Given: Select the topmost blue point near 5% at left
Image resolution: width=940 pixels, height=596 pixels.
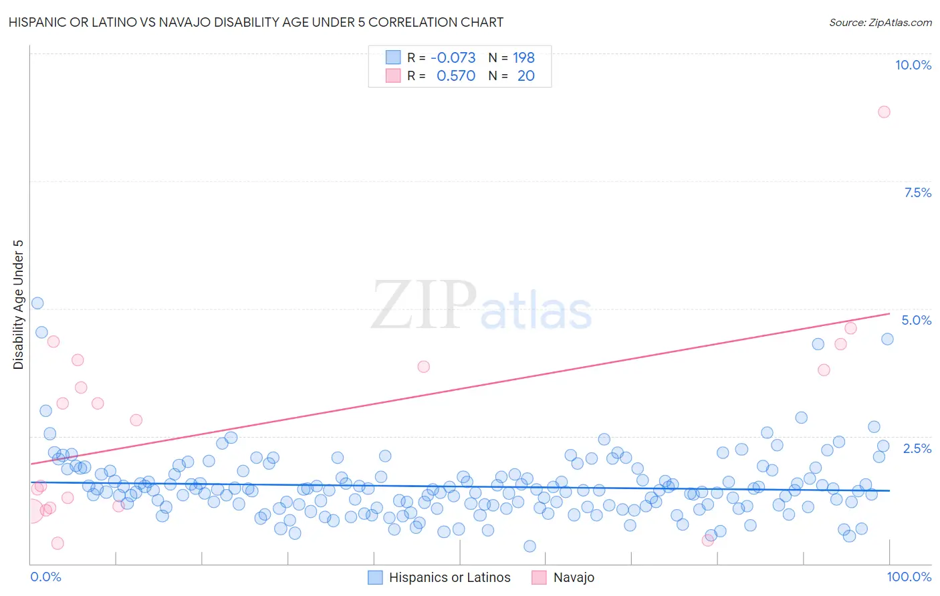Looking at the screenshot, I should pyautogui.click(x=37, y=303).
